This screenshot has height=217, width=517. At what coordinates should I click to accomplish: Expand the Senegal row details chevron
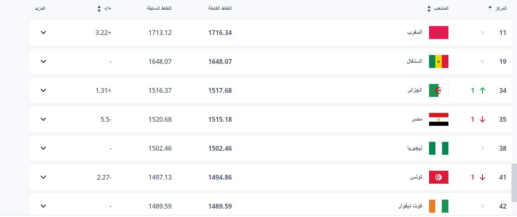pos(43,61)
